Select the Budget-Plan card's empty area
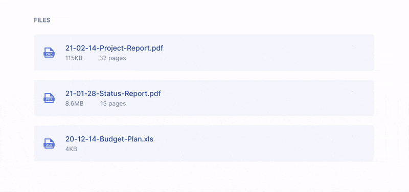 [x=261, y=143]
